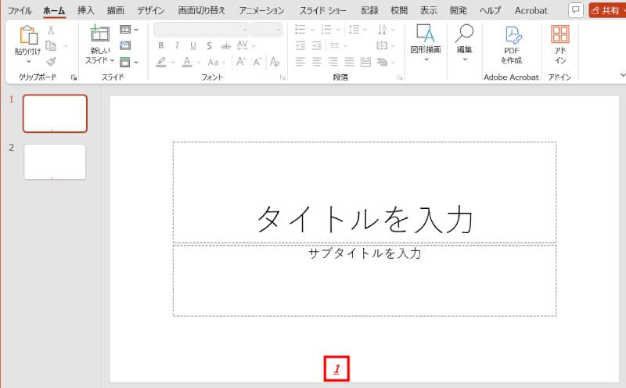Open the ファイル tab
This screenshot has height=388, width=626.
[20, 10]
